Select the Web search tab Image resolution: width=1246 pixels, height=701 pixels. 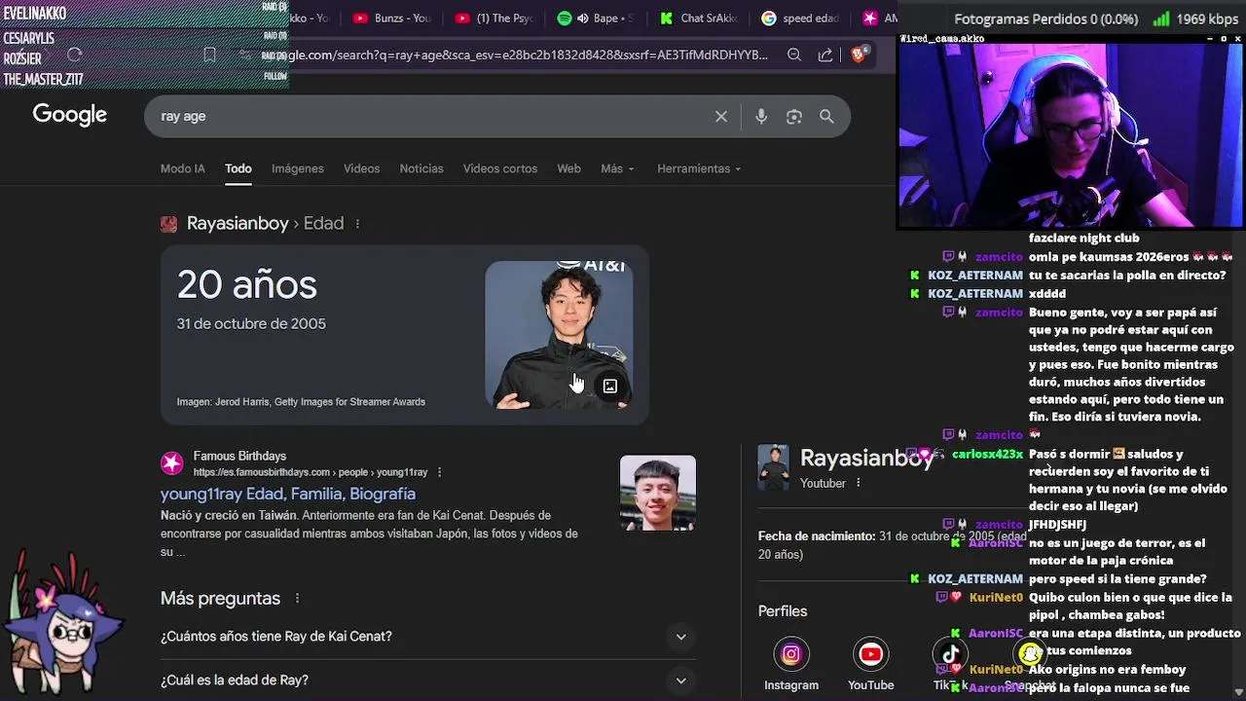pos(568,168)
